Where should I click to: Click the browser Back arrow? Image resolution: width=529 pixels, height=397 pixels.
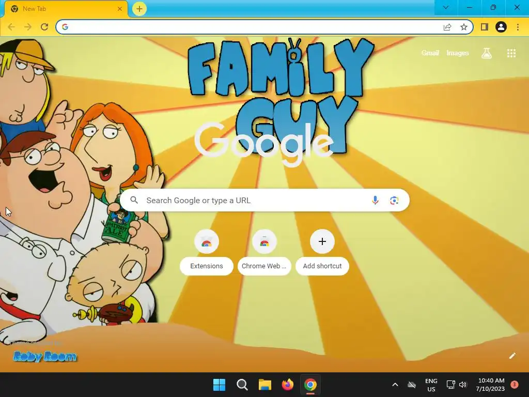(x=11, y=27)
